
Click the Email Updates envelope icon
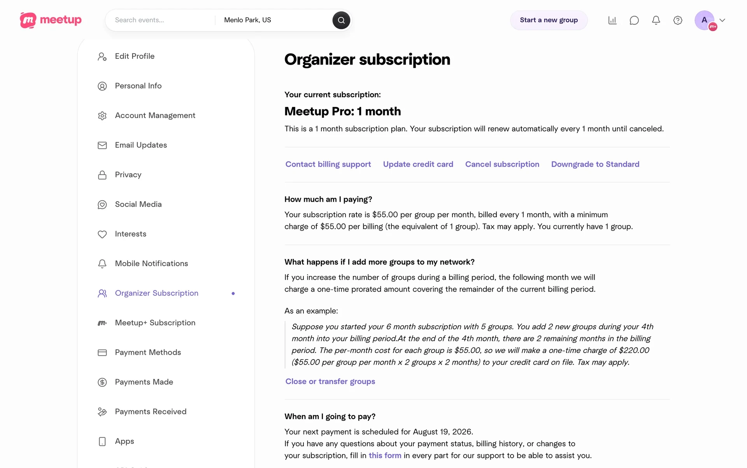click(102, 145)
